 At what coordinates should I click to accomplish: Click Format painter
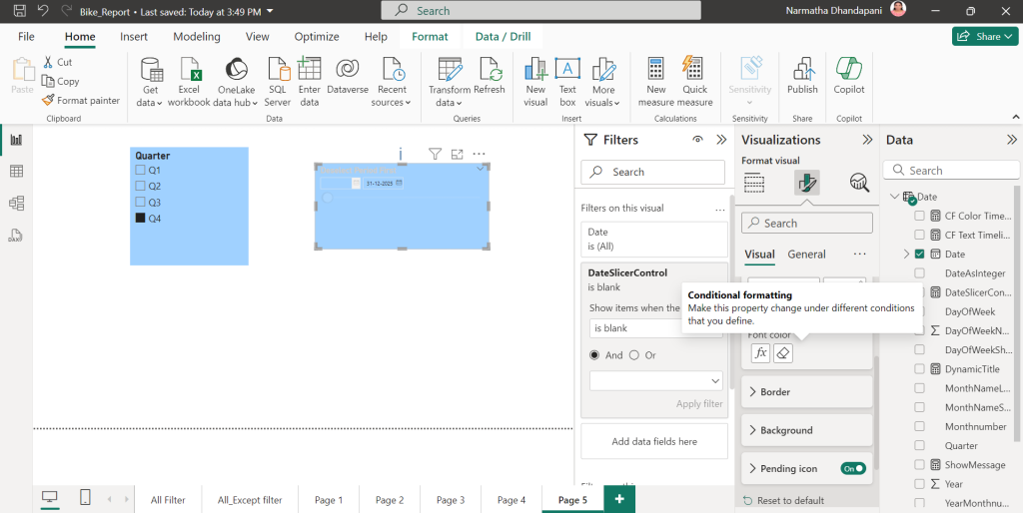(x=81, y=101)
